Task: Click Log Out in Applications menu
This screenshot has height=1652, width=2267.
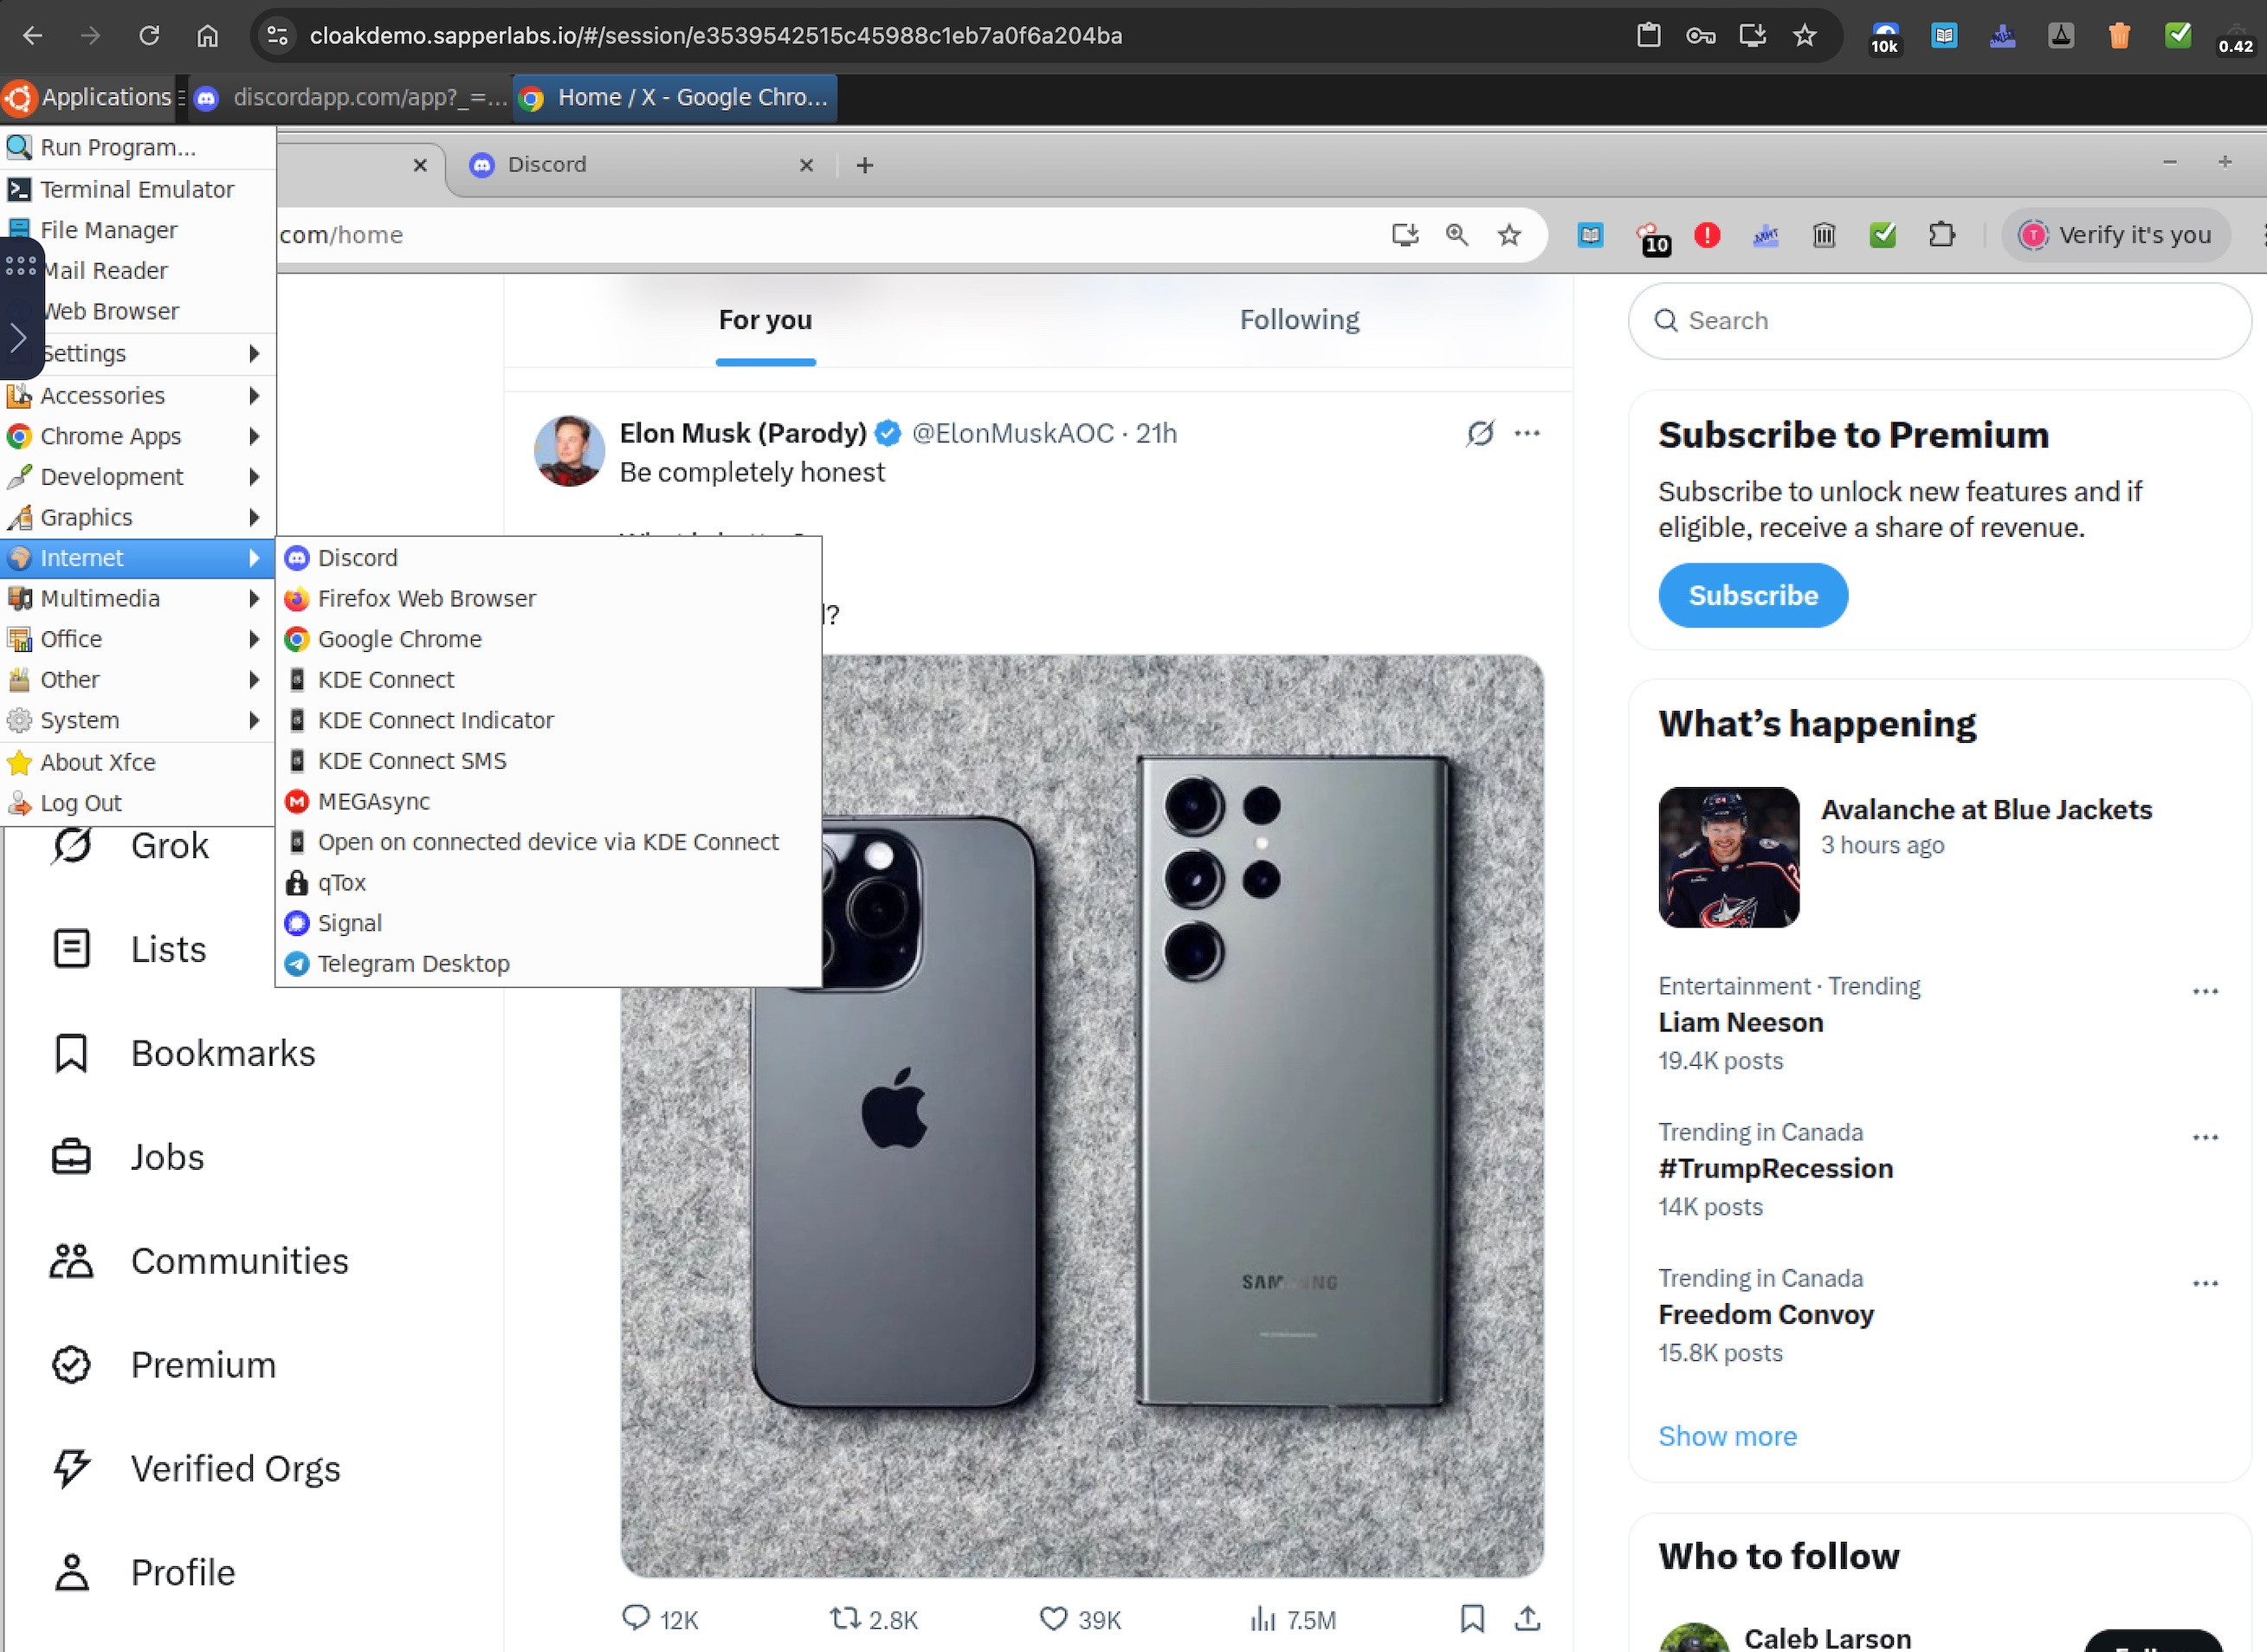Action: point(138,803)
